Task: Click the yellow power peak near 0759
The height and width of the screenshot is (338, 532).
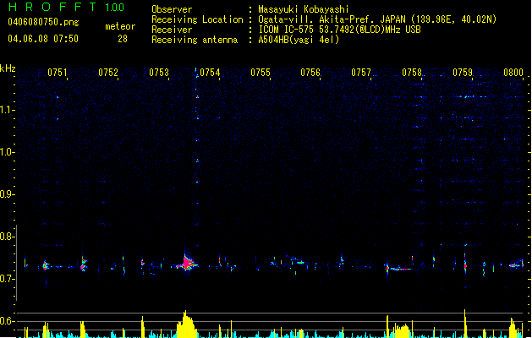Action: [x=465, y=323]
